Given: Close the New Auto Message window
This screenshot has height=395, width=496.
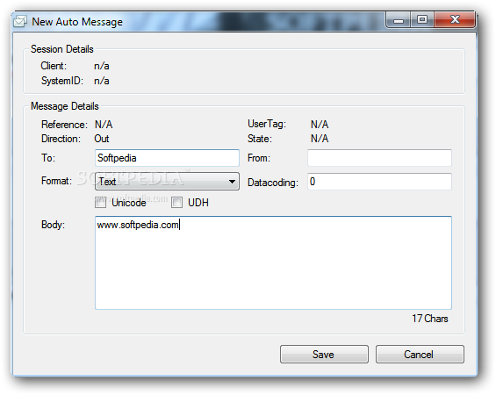Looking at the screenshot, I should tap(455, 20).
